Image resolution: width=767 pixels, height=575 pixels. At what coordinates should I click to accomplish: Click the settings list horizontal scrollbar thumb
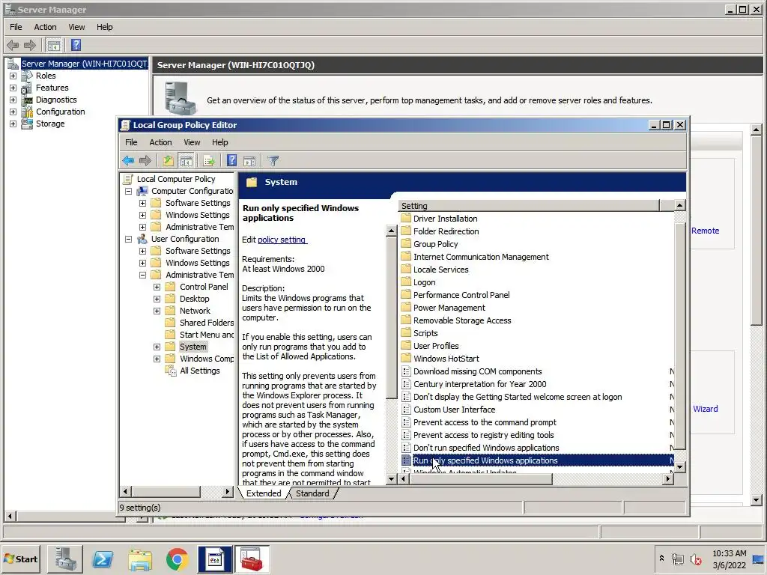[480, 479]
